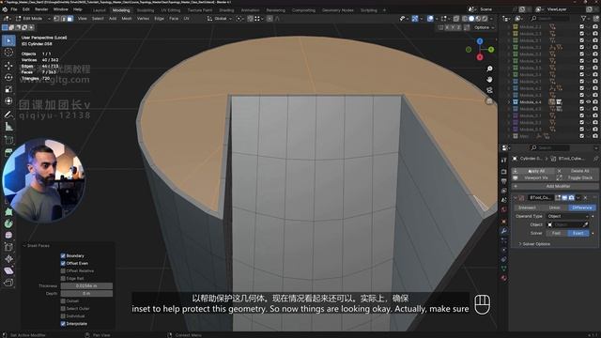Enable the Edge Rail checkbox
Viewport: 601px width, 338px height.
click(x=63, y=279)
